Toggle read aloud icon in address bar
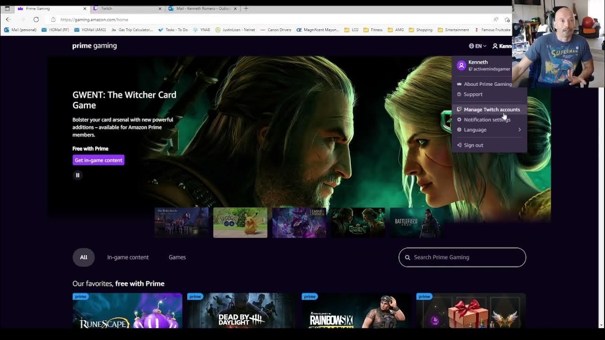Image resolution: width=605 pixels, height=340 pixels. tap(495, 19)
